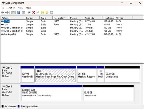The image size is (144, 109).
Task: Open the View menu
Action: tap(21, 8)
